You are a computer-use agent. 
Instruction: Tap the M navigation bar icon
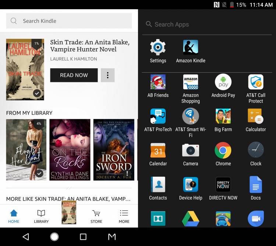pos(112,237)
